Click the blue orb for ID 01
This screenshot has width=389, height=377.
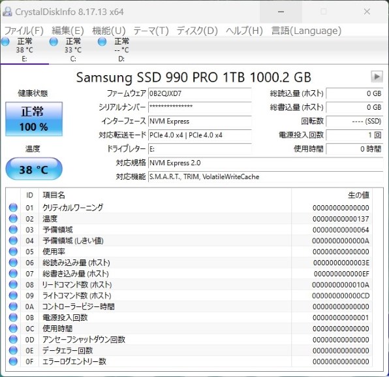pos(13,207)
